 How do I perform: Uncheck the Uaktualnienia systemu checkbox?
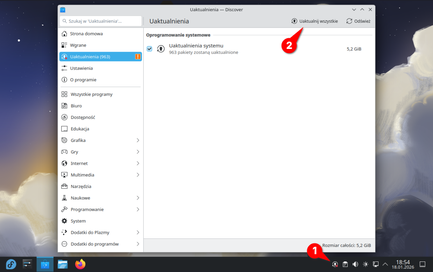[x=150, y=49]
